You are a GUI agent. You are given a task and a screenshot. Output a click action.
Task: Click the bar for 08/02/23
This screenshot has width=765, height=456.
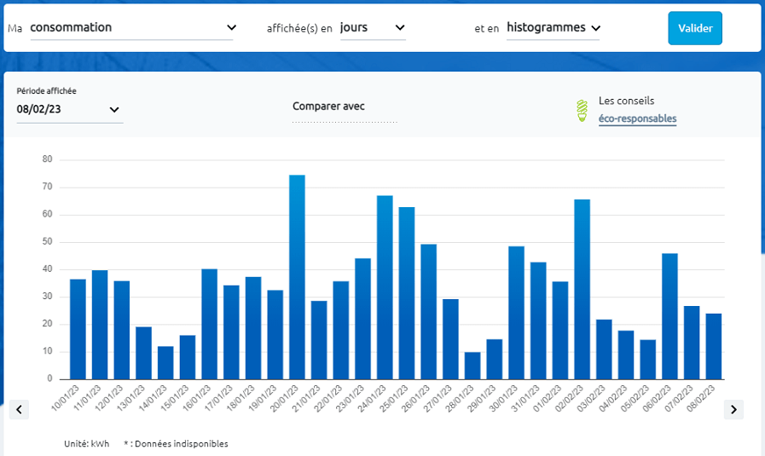tap(714, 346)
